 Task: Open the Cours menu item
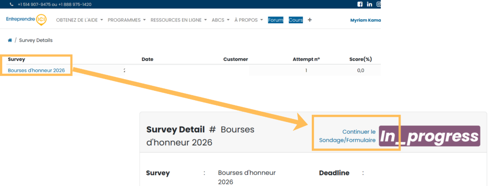pos(296,20)
